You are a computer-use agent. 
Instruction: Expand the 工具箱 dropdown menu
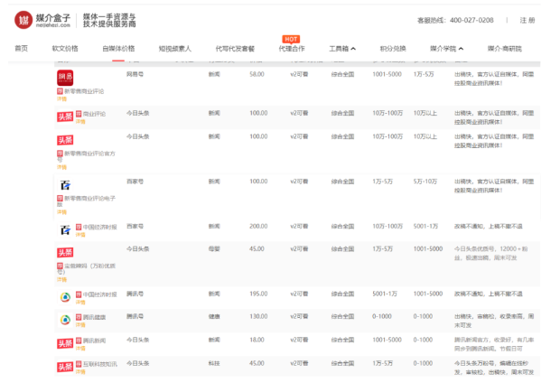[342, 49]
